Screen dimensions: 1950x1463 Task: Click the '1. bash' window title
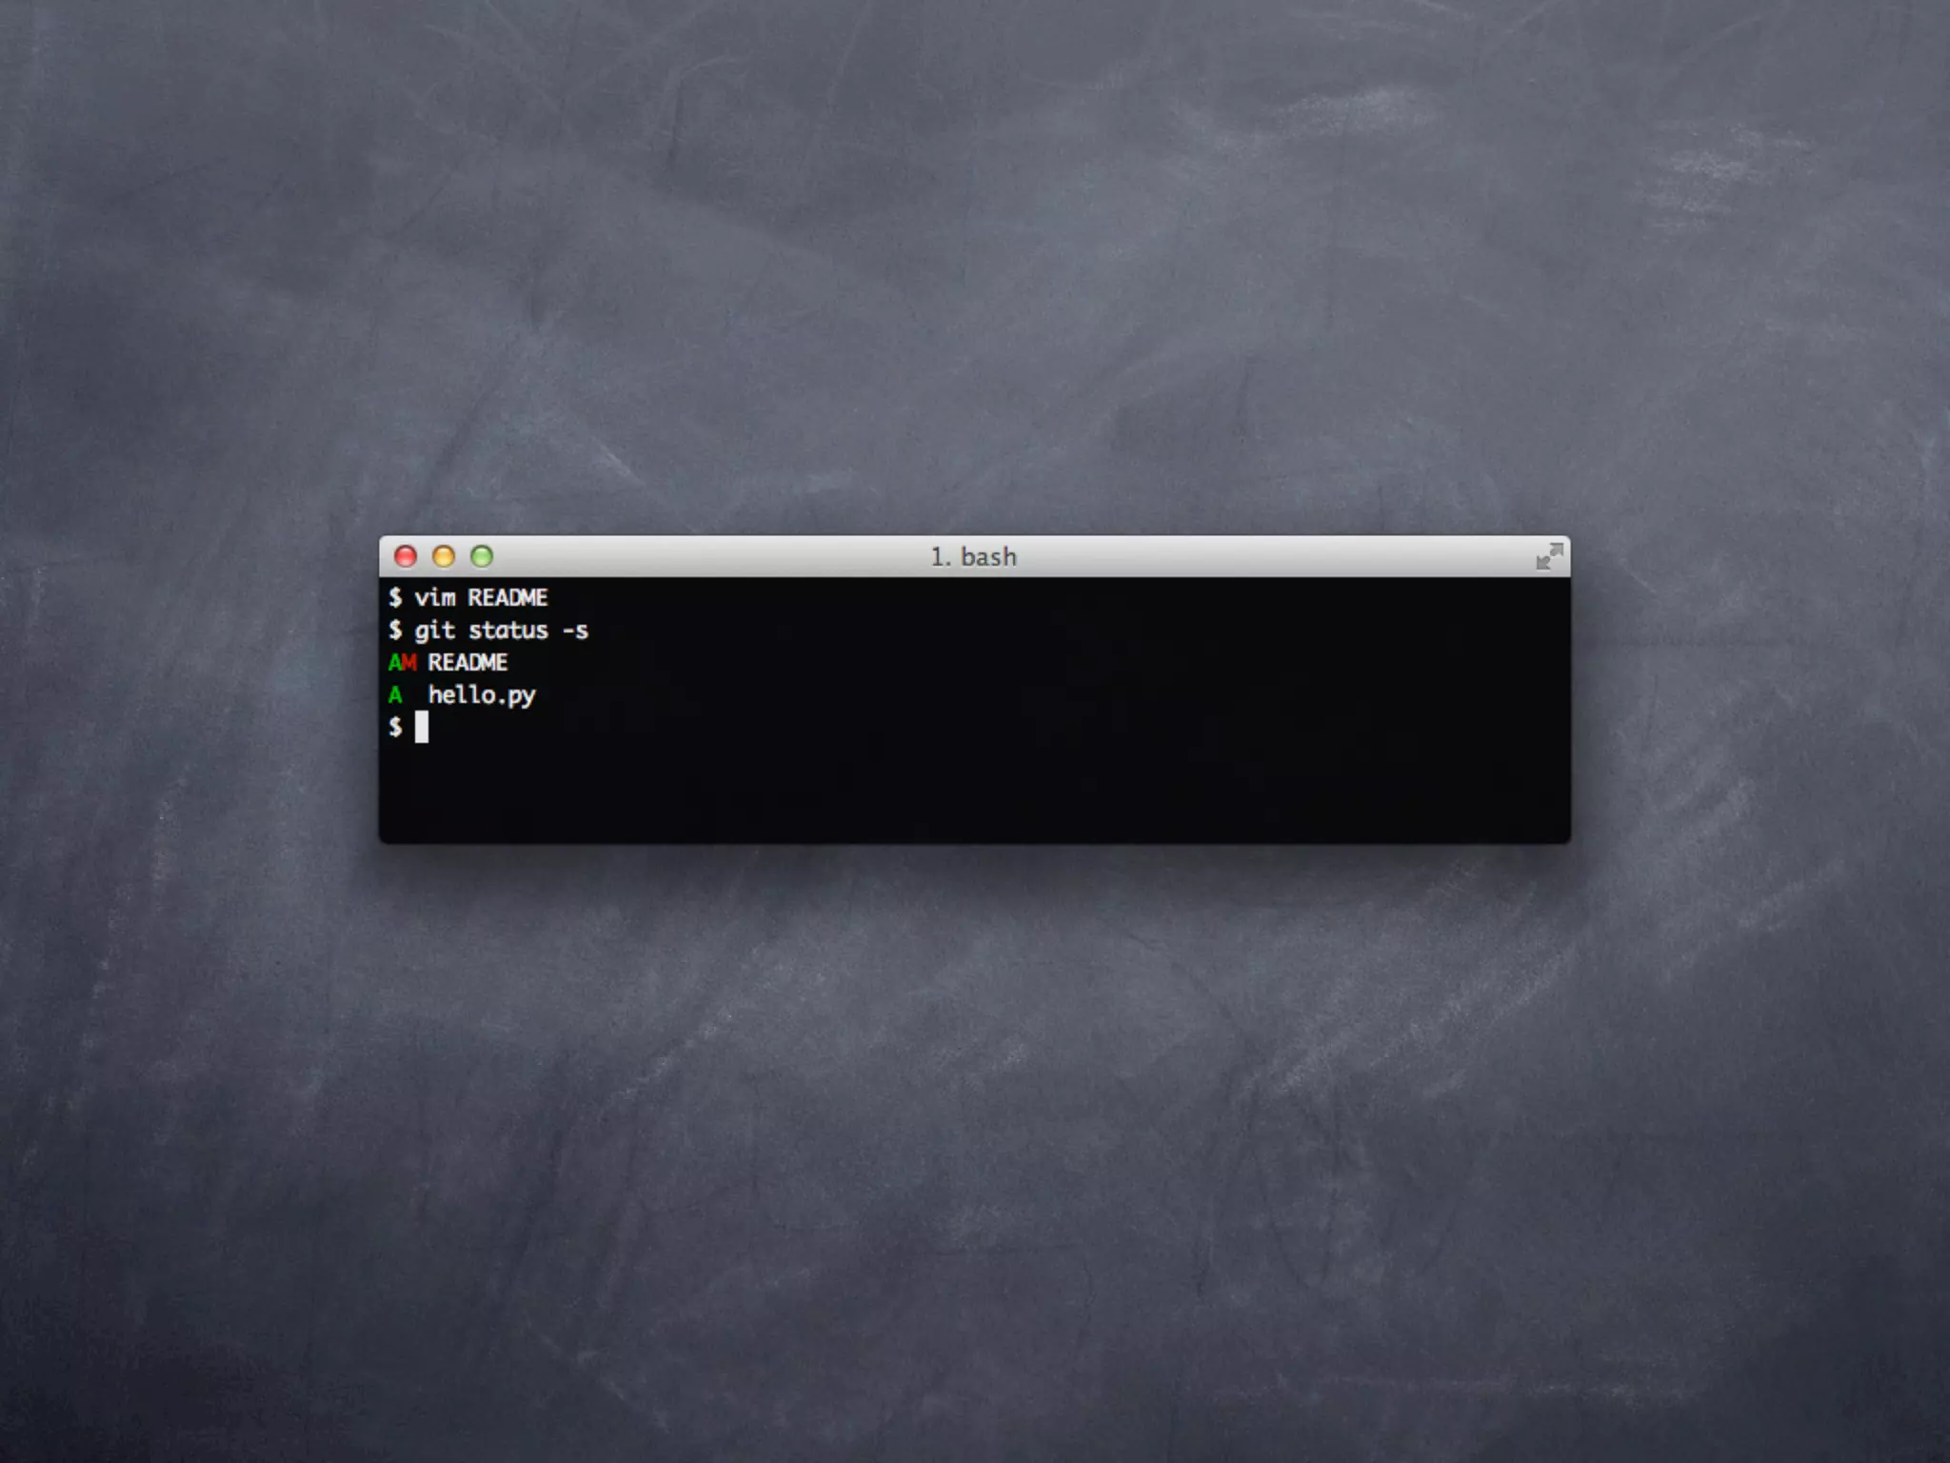click(x=973, y=557)
